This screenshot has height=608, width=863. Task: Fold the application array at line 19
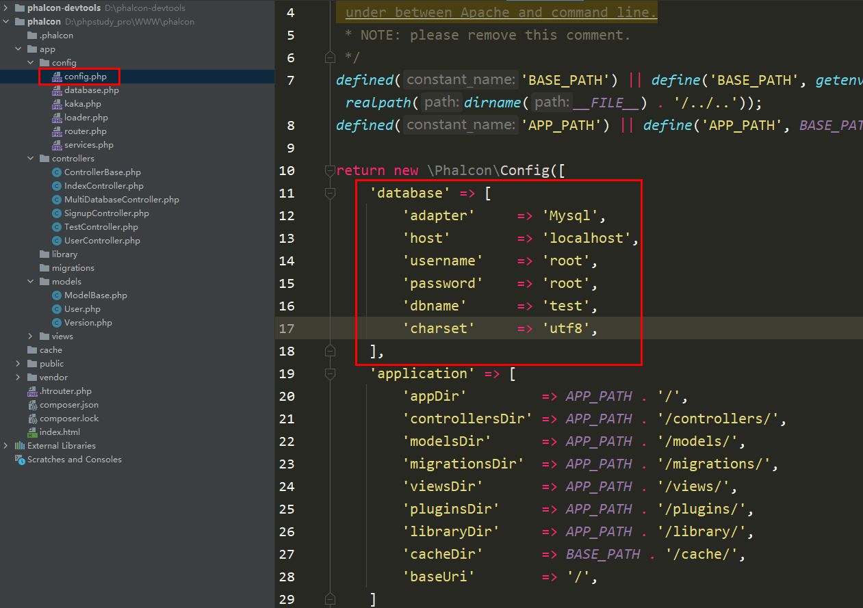[331, 373]
